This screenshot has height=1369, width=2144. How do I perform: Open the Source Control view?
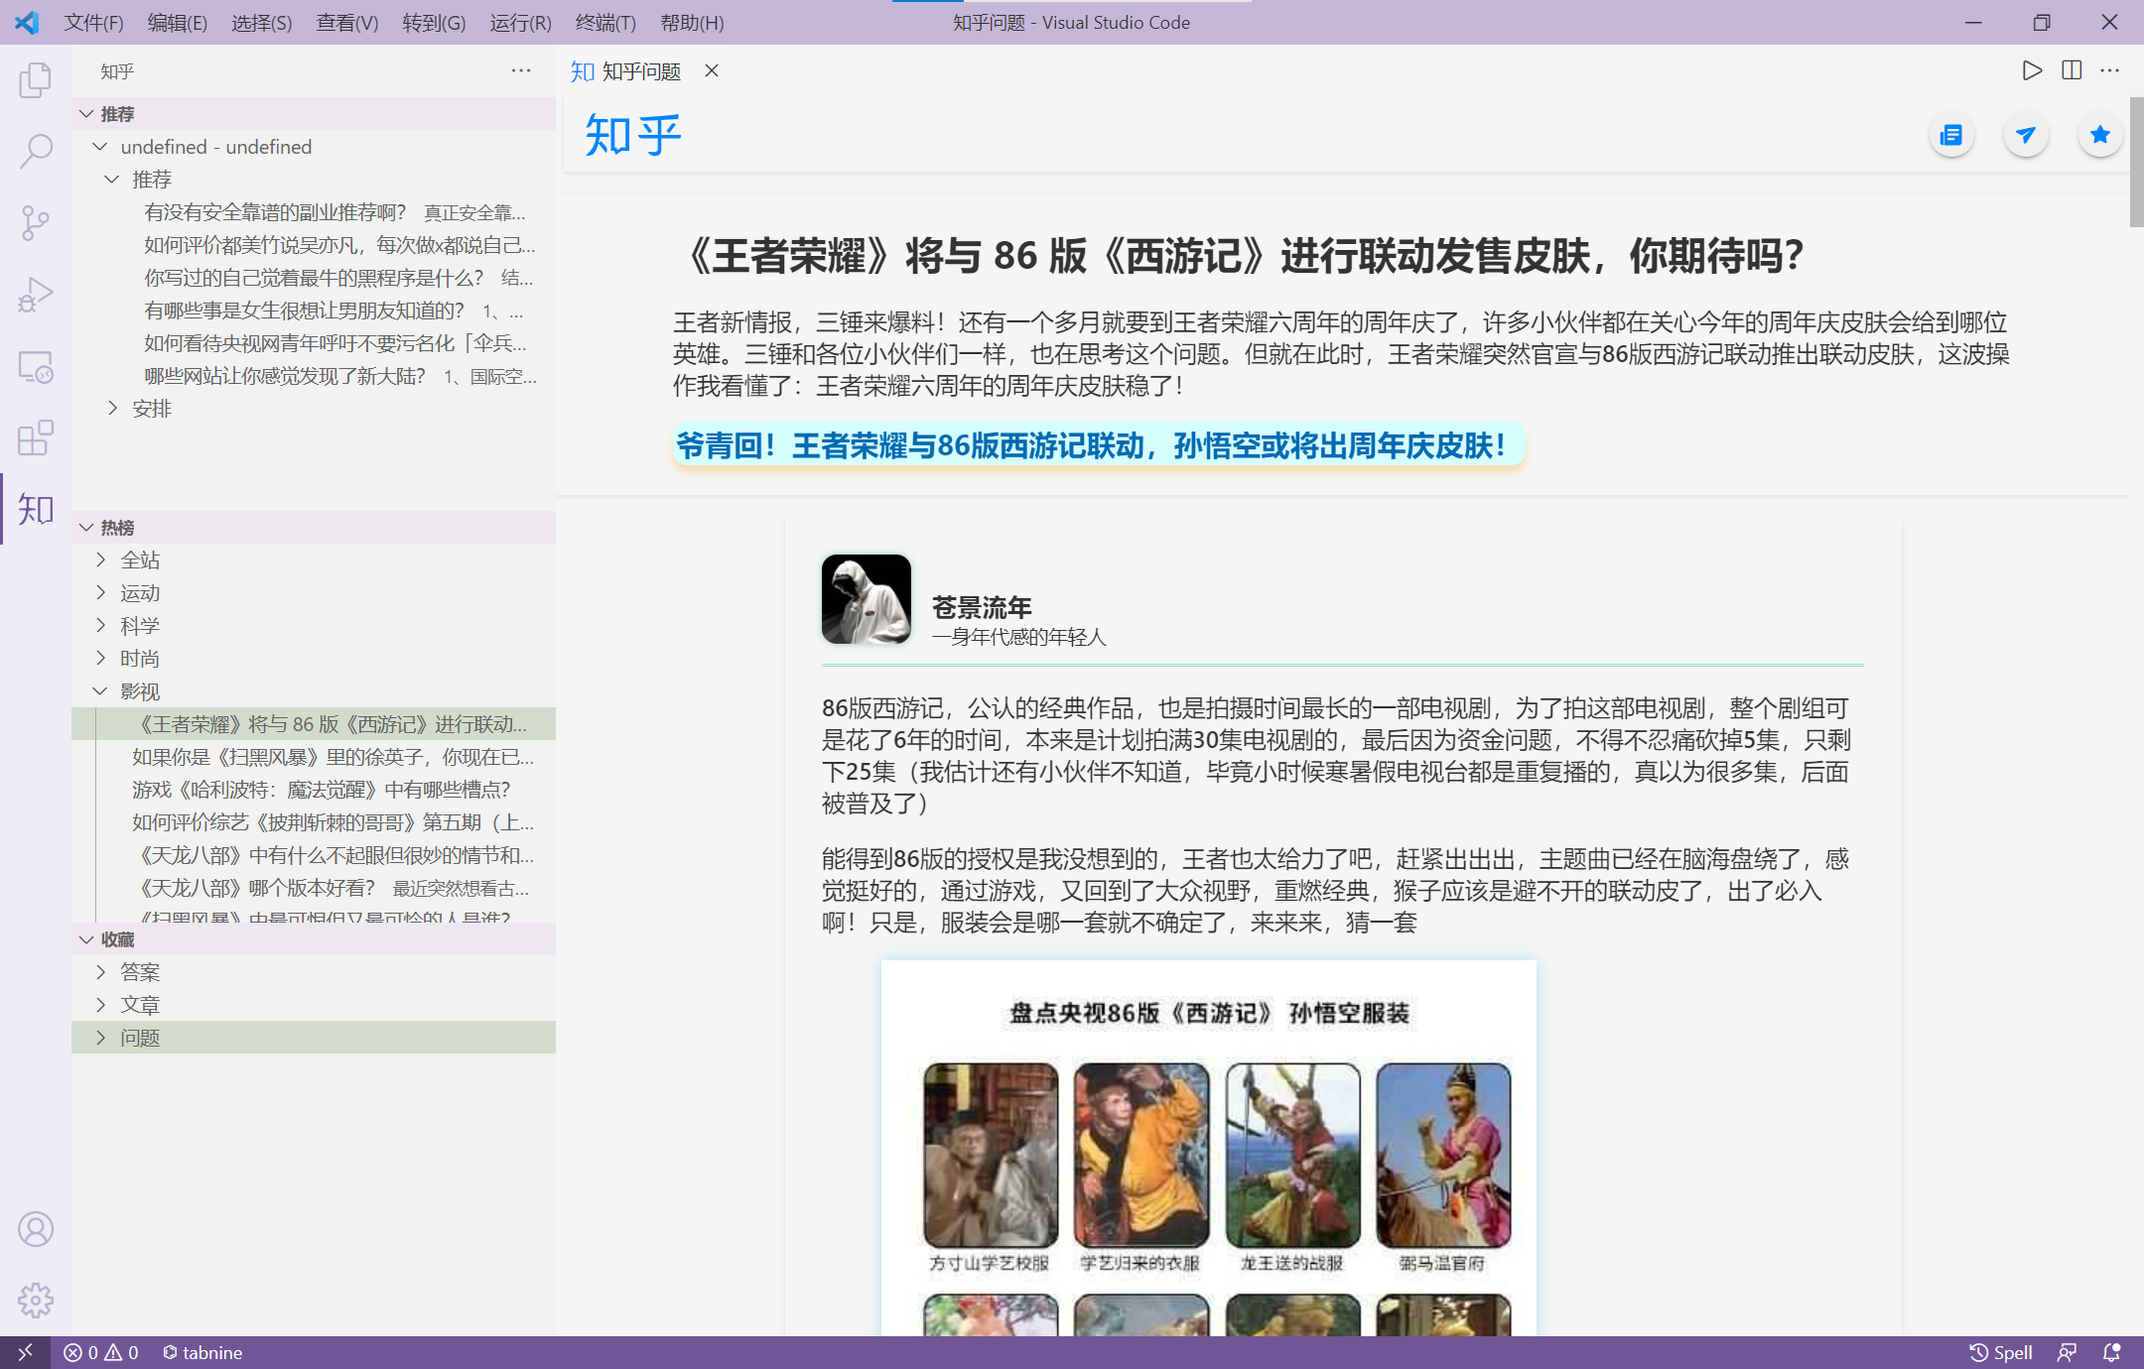click(36, 223)
